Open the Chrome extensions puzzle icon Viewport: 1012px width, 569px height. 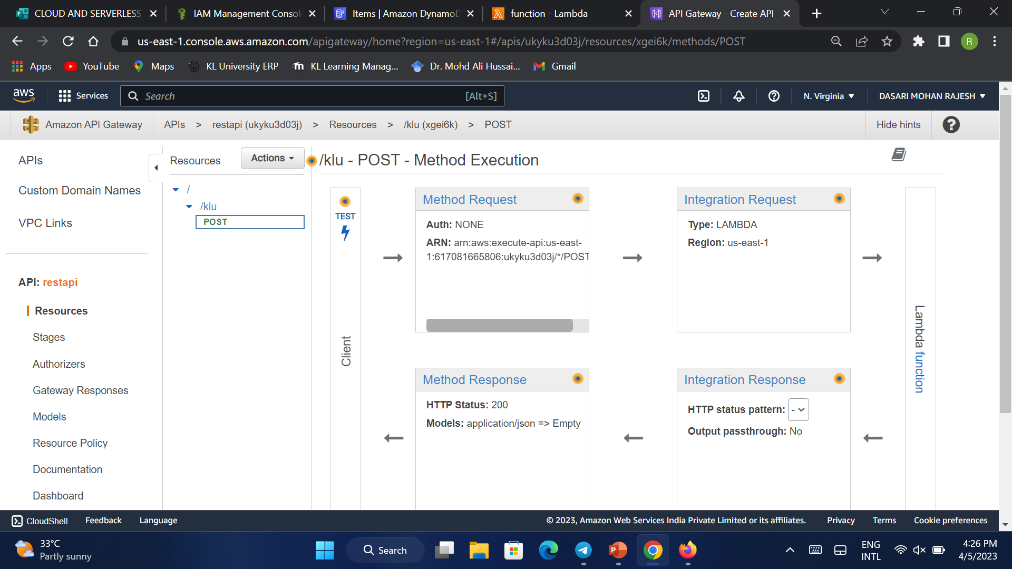pyautogui.click(x=919, y=41)
